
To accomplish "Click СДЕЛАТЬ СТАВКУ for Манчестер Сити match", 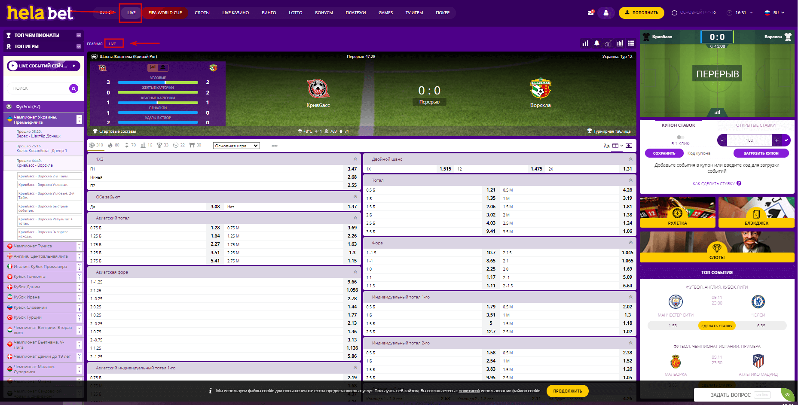I will [717, 326].
